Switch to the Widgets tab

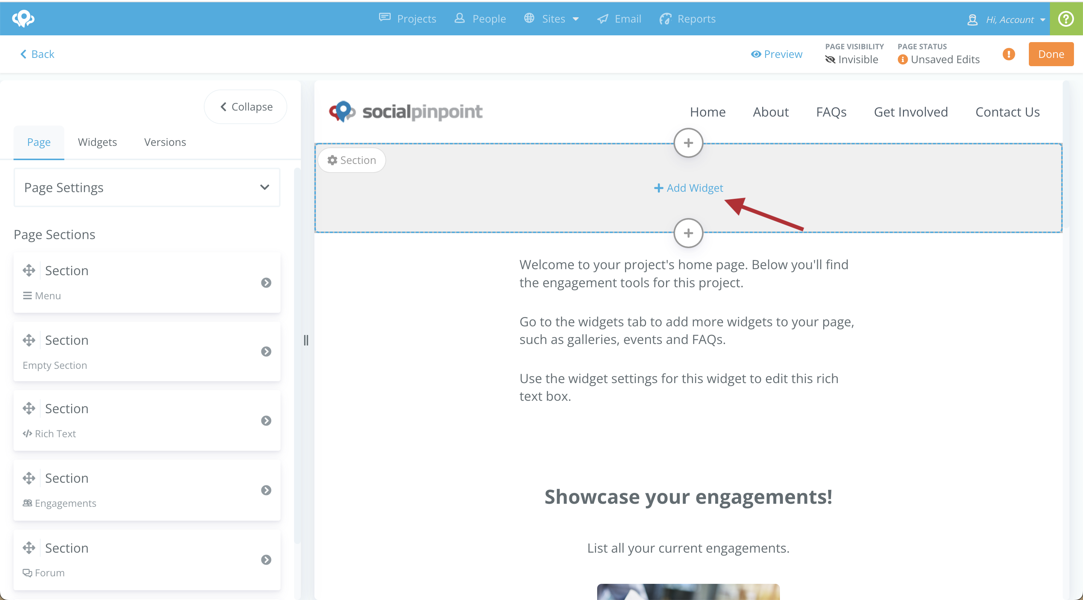(97, 142)
